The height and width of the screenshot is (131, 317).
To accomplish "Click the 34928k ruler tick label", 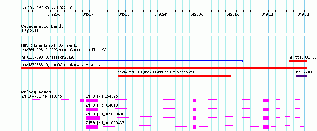I will tap(125, 14).
